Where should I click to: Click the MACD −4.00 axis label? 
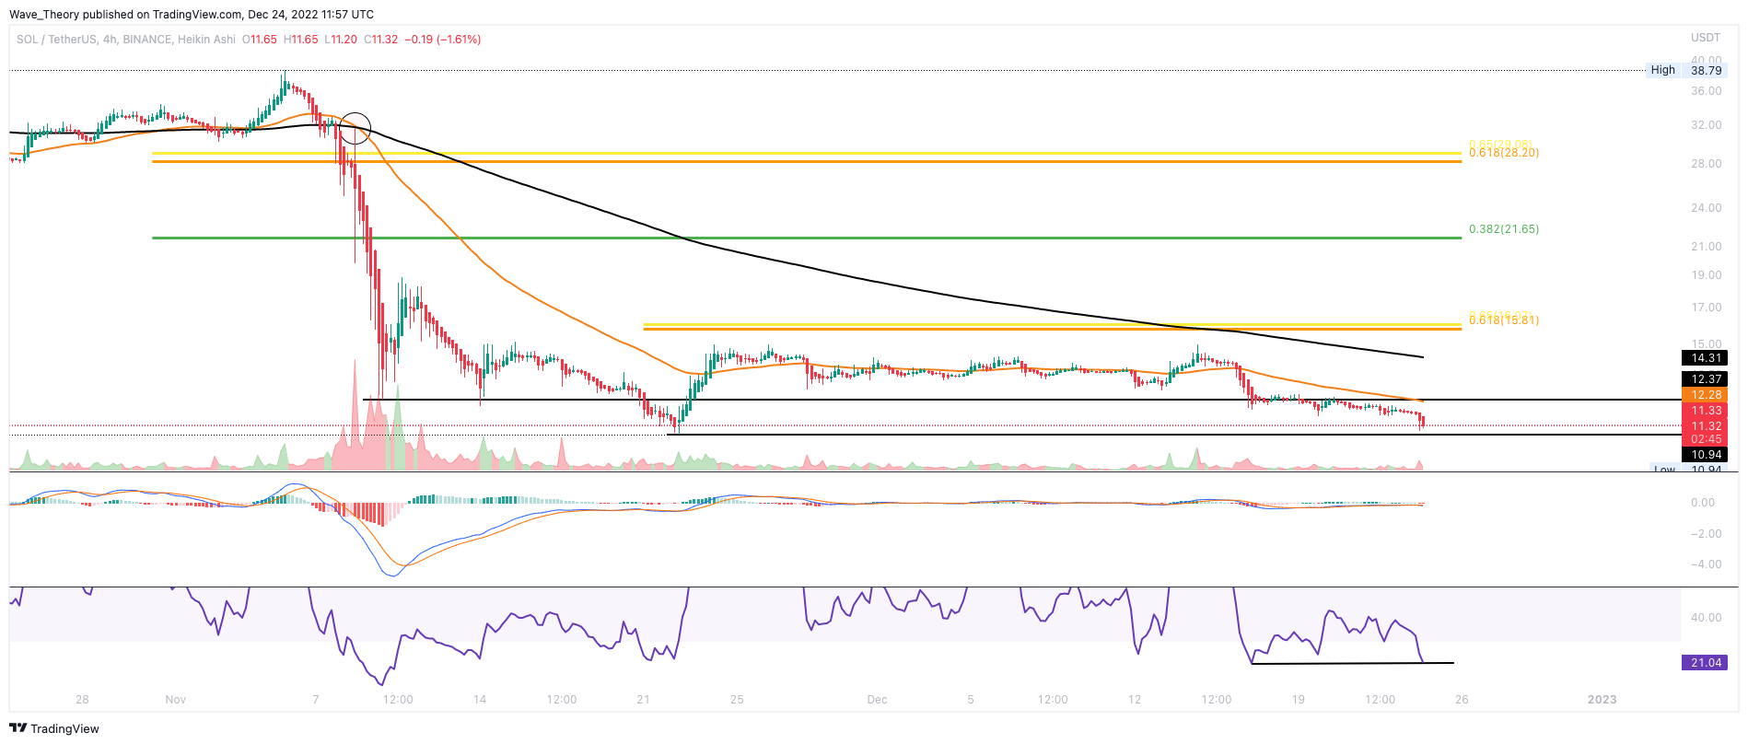point(1706,564)
